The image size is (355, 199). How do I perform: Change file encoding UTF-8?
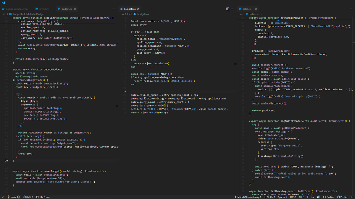point(293,197)
